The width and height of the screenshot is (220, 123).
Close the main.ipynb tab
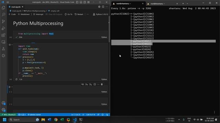(23, 7)
